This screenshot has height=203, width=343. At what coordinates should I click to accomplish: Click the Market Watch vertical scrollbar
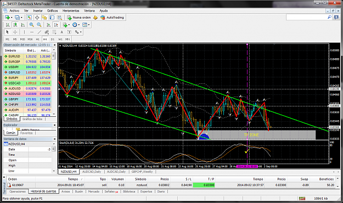click(54, 82)
